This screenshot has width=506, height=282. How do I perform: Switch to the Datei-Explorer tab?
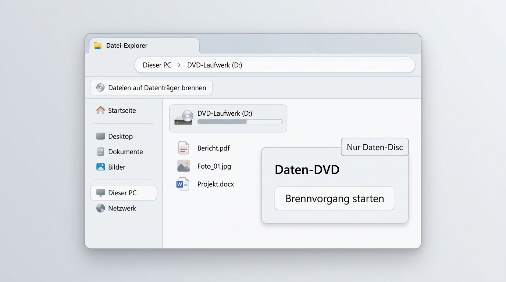[144, 46]
